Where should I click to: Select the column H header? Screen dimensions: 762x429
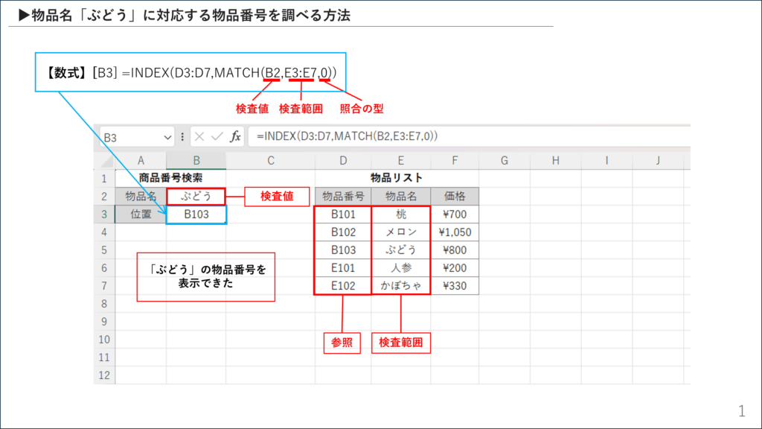tap(555, 161)
